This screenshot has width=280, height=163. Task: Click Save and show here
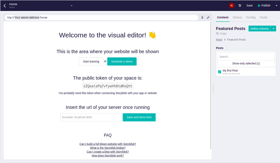click(x=139, y=117)
